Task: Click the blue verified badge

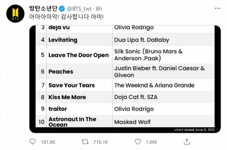Action: click(x=63, y=8)
